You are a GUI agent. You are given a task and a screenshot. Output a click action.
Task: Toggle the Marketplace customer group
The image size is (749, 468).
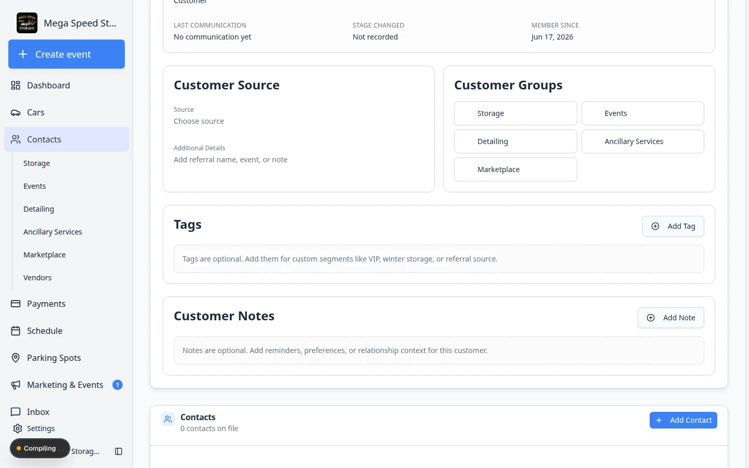pyautogui.click(x=515, y=170)
